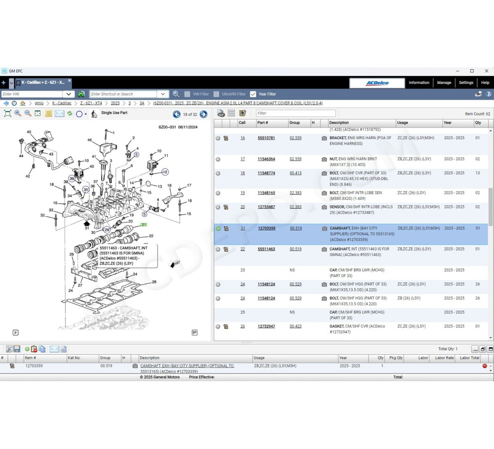494x449 pixels.
Task: Go to the next illustration arrow
Action: click(x=203, y=114)
